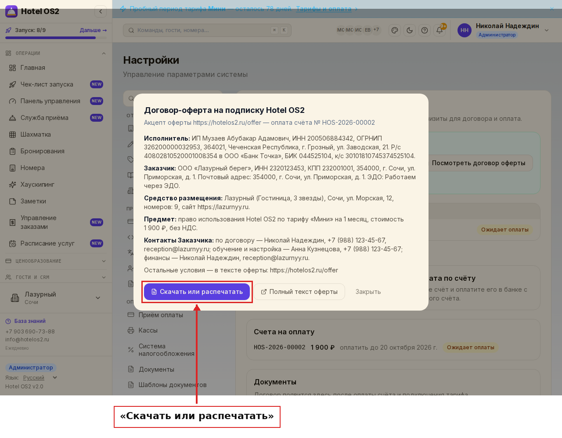This screenshot has width=562, height=438.
Task: Open Панель управления in sidebar
Action: pyautogui.click(x=56, y=101)
